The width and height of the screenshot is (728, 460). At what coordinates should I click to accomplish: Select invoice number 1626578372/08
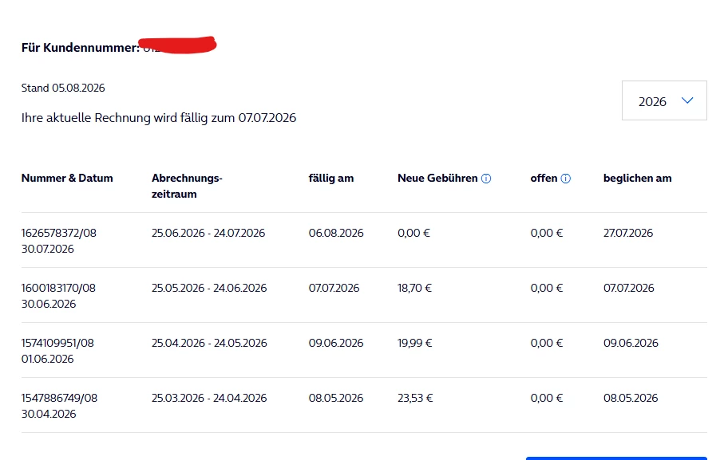click(x=59, y=233)
